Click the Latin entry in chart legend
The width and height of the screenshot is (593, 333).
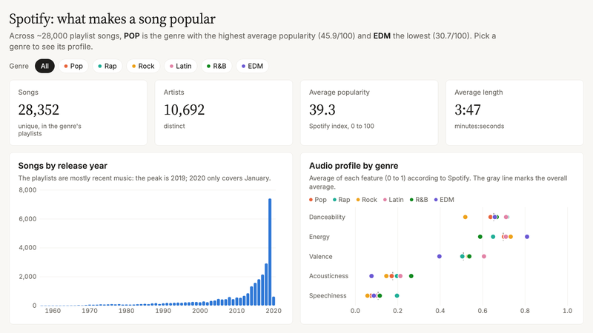click(x=394, y=200)
